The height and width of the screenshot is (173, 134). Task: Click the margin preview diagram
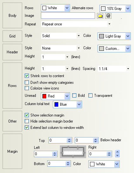coord(73,152)
